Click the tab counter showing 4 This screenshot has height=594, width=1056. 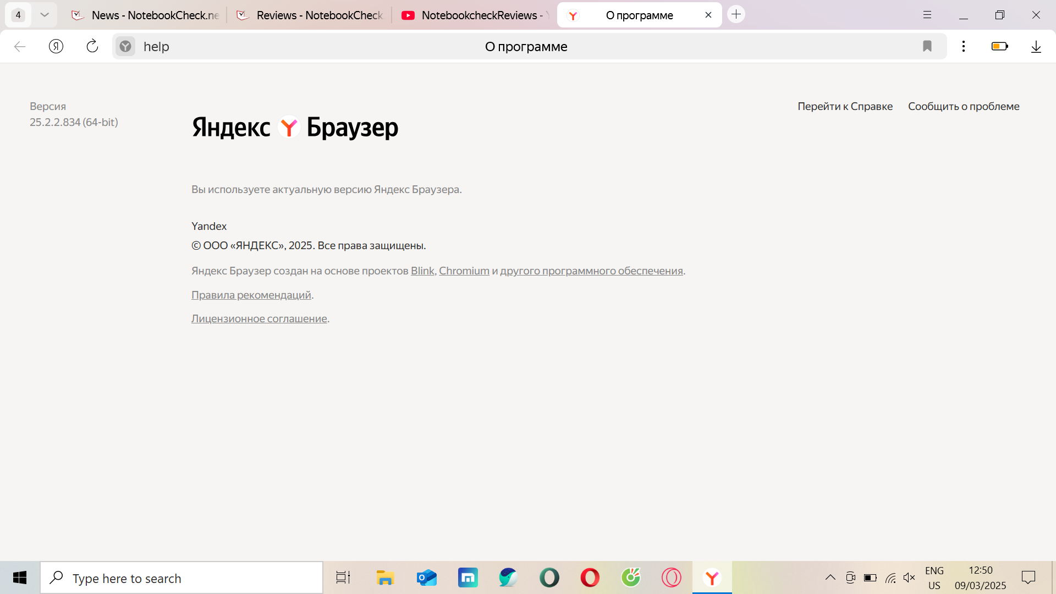(x=18, y=15)
